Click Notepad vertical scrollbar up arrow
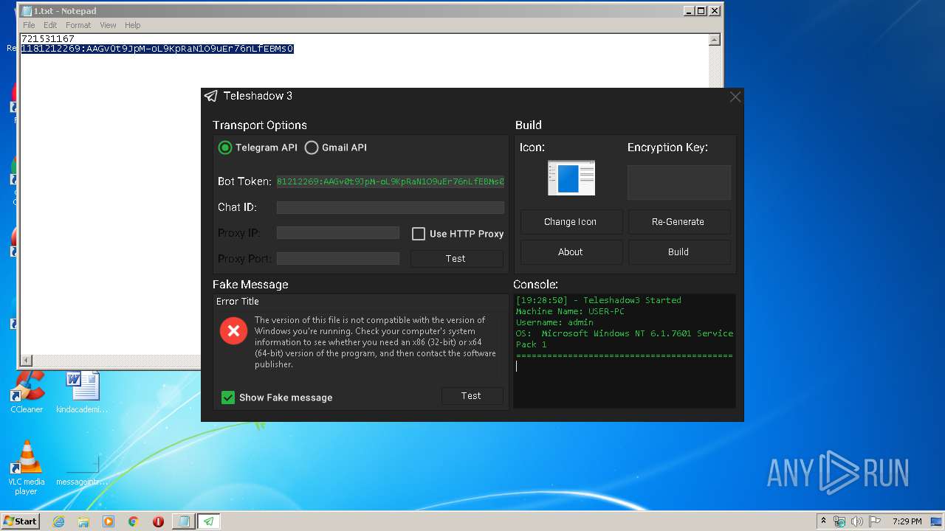 tap(715, 40)
